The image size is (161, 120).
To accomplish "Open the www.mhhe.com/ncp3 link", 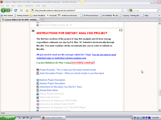I will click(83, 62).
